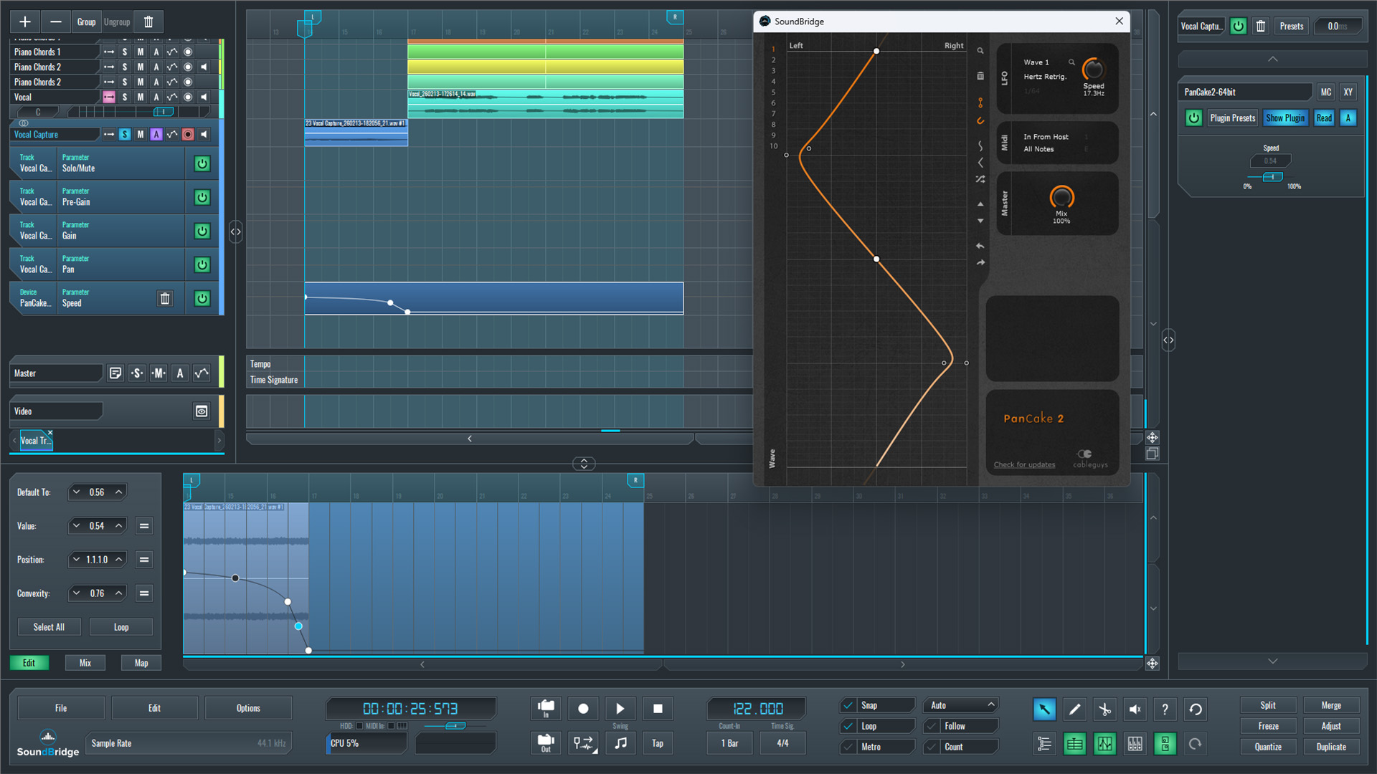Click the Quantize button
This screenshot has width=1377, height=774.
click(x=1268, y=747)
